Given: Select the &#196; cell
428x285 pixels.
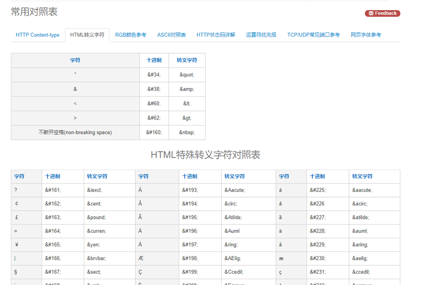Looking at the screenshot, I should [200, 231].
